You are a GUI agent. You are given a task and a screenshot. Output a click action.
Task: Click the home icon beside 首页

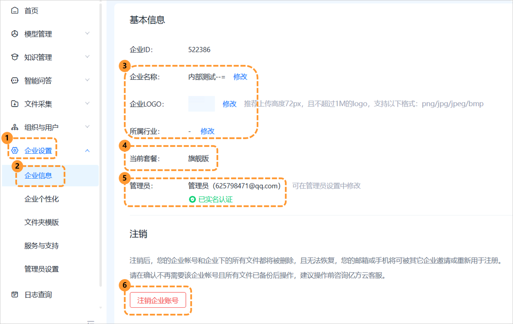click(15, 11)
